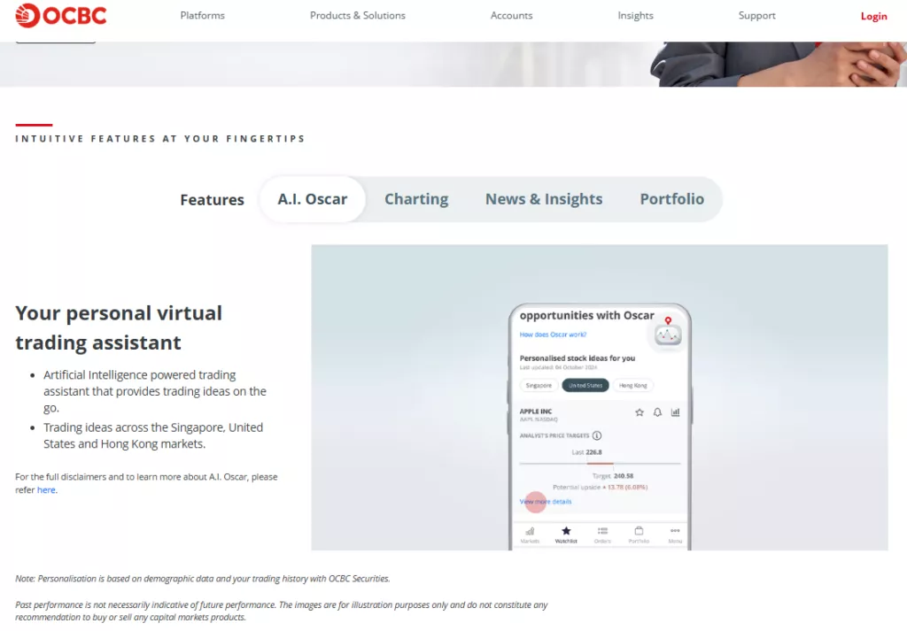Select the Hong Kong market pill

tap(632, 386)
